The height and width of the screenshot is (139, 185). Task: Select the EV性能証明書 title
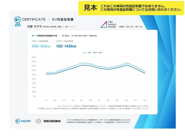63,19
